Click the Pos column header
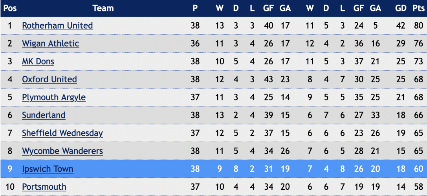 (x=10, y=8)
